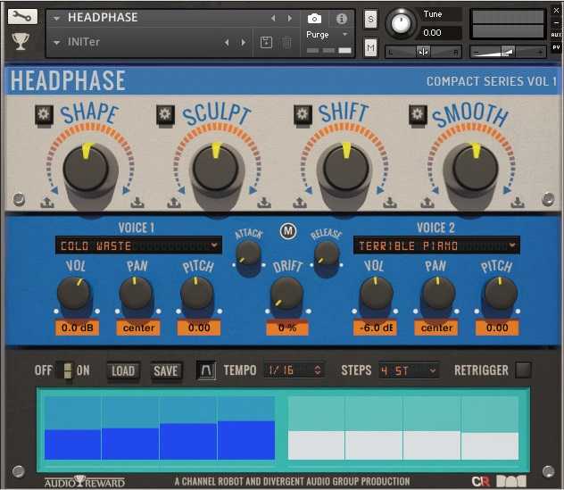Click the wrench settings icon

[x=22, y=17]
